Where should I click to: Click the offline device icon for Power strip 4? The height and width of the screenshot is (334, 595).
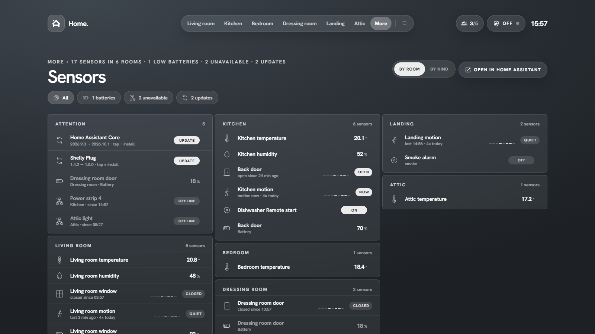pos(59,201)
